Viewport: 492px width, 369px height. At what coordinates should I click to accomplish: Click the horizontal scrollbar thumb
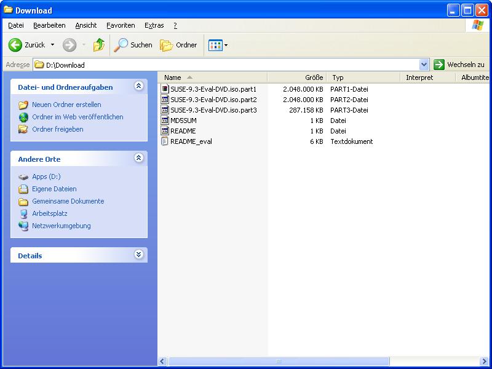[x=279, y=361]
